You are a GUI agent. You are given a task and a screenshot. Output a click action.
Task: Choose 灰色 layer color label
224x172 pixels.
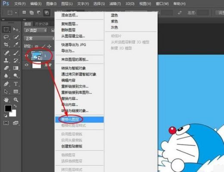pos(114,27)
